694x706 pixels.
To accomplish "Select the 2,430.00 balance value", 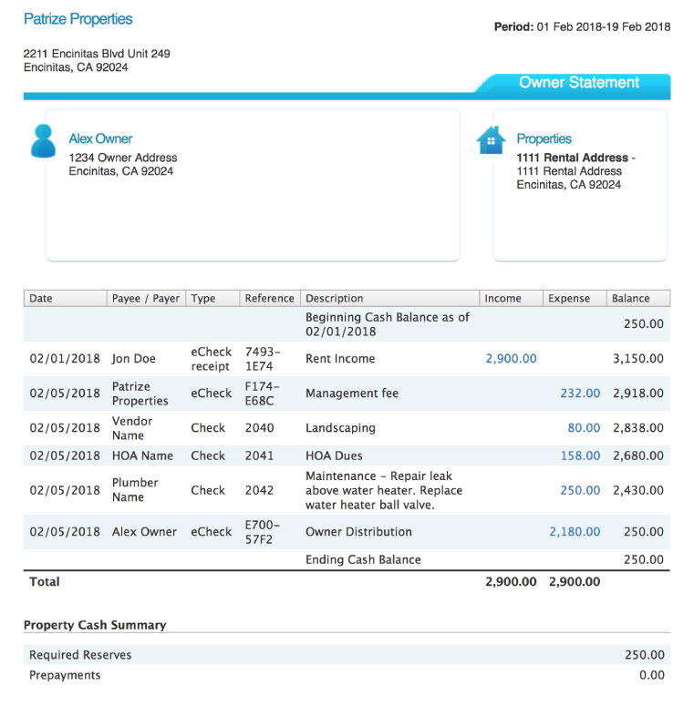I will click(638, 490).
